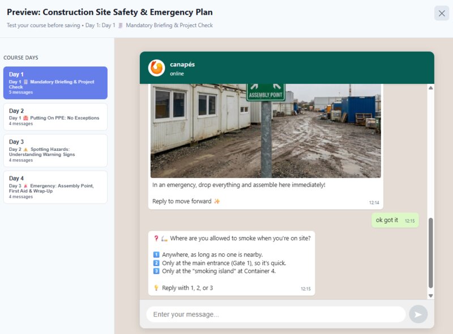Select Day 1 Mandatory Briefing item

pyautogui.click(x=55, y=83)
